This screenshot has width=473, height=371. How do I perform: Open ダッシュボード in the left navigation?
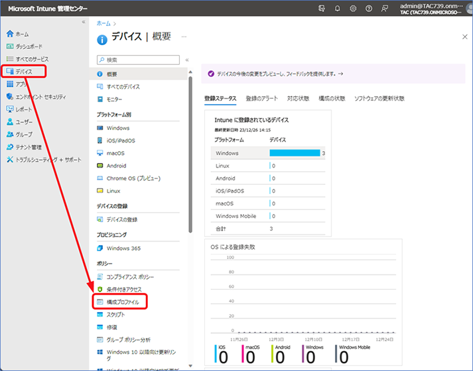coord(24,46)
